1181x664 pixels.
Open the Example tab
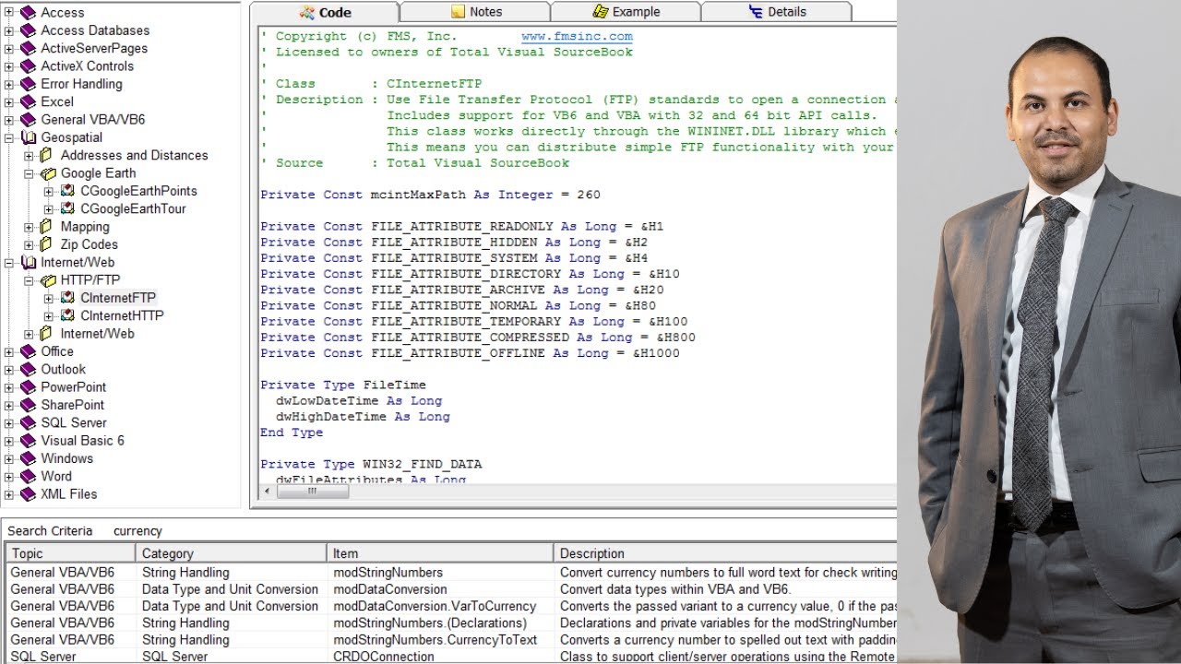[626, 12]
